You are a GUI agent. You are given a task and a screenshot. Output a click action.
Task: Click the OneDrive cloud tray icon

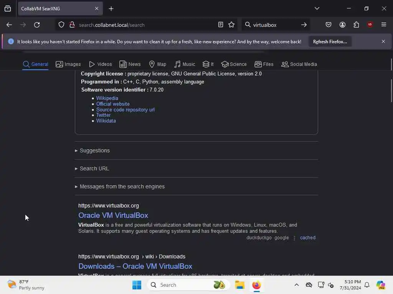click(x=309, y=285)
